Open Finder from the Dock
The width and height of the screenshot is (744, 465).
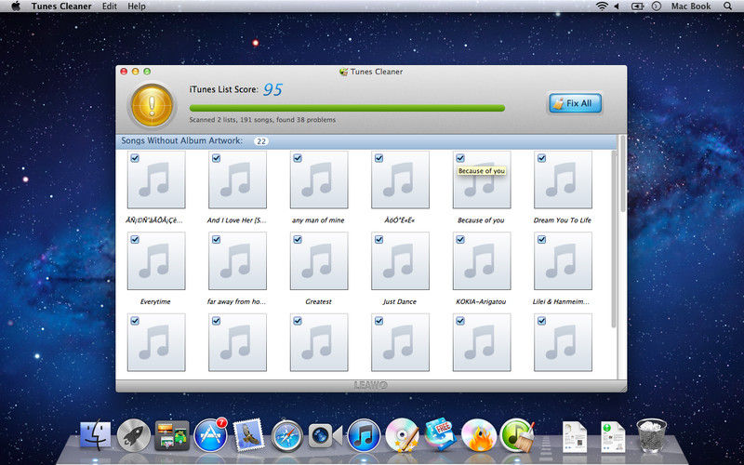click(96, 435)
